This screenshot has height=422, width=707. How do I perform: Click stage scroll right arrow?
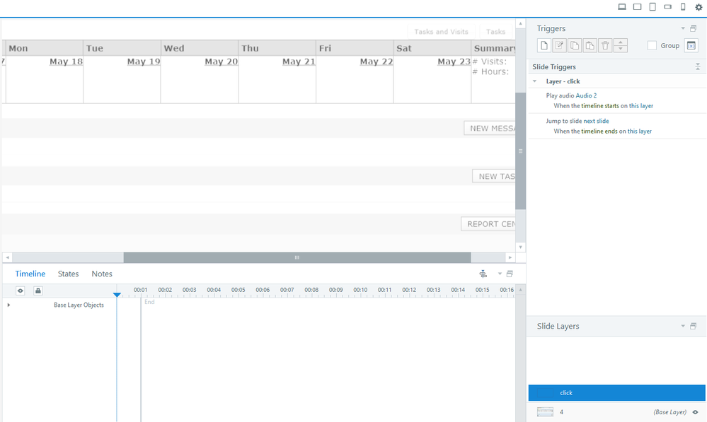[510, 257]
